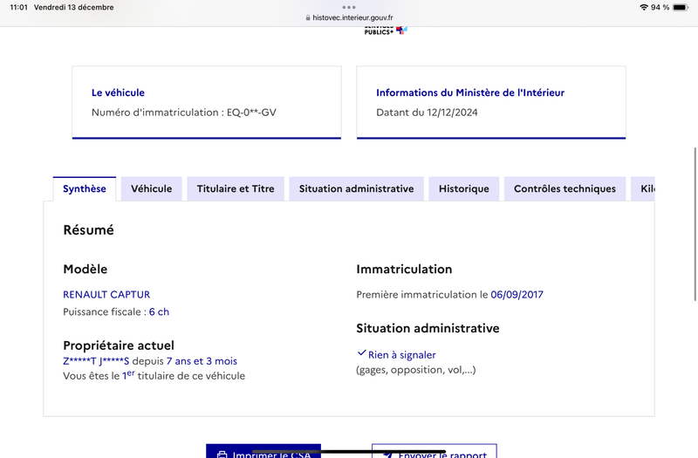698x458 pixels.
Task: Click the registration number EQ-0**-GV text
Action: tap(251, 113)
